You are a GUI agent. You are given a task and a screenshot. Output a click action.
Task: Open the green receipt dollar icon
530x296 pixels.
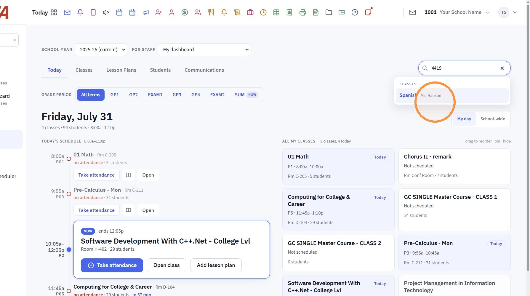tap(289, 12)
